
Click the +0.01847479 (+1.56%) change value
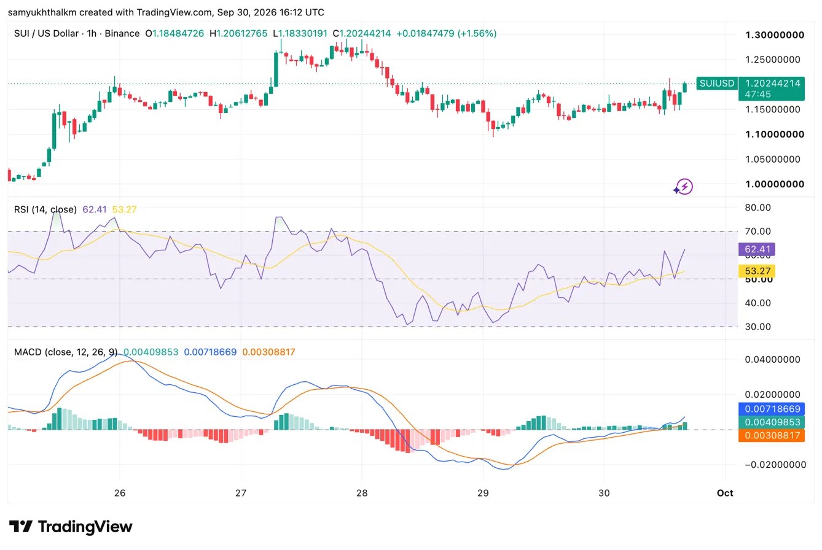tap(447, 33)
